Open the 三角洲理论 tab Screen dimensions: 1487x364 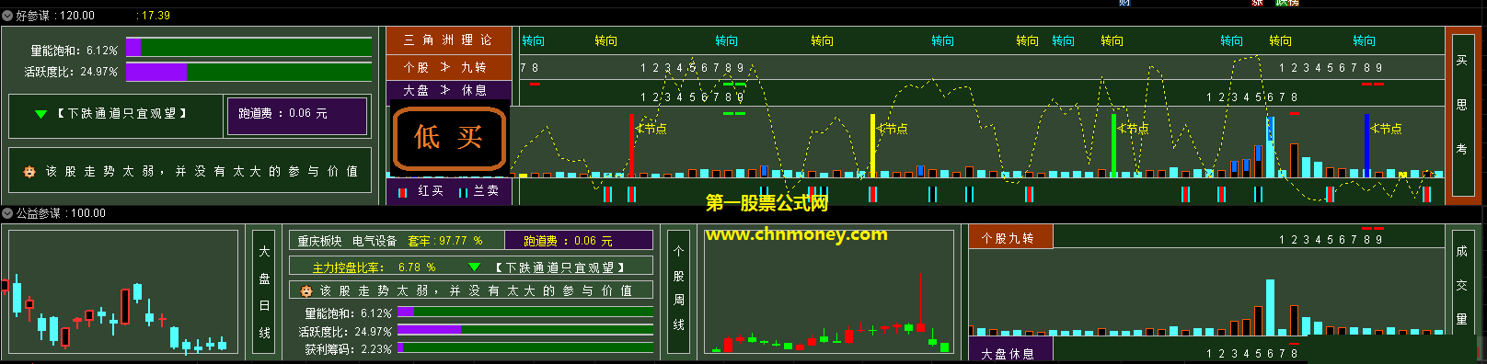(448, 40)
